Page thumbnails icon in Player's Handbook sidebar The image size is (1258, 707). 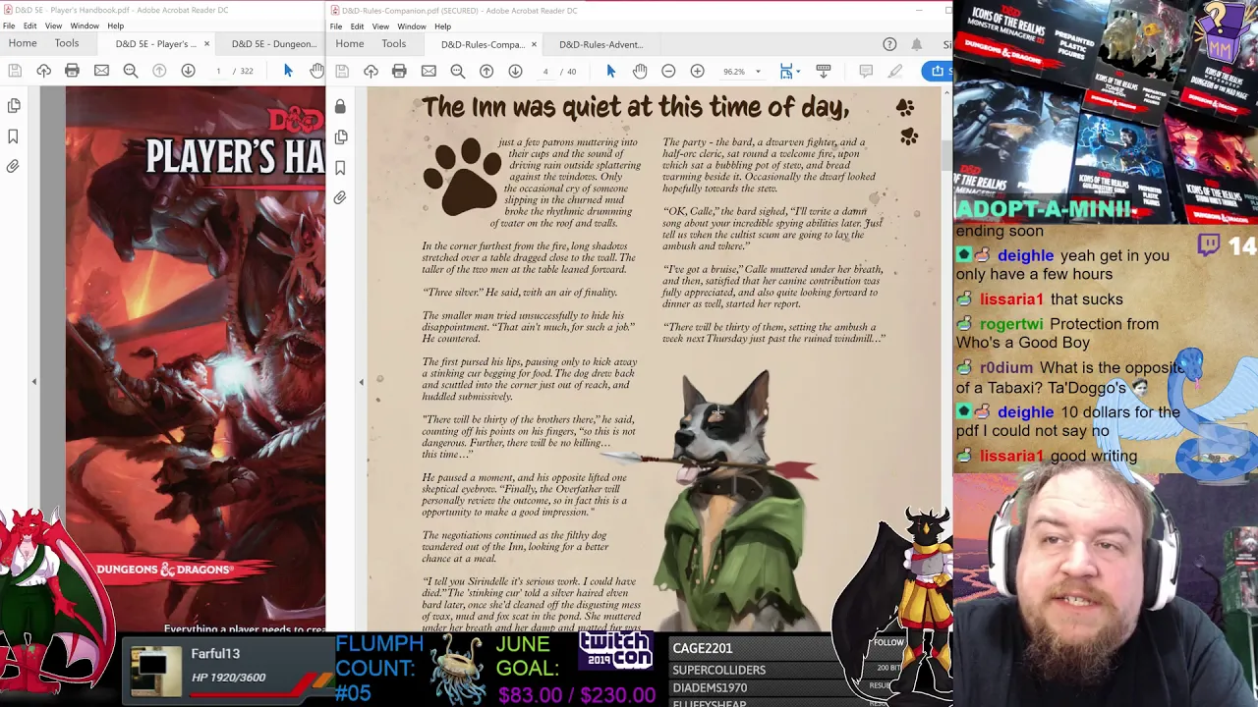[14, 106]
